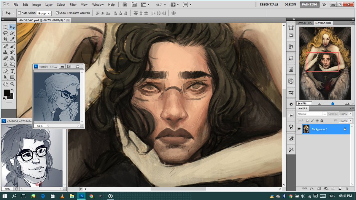Select the Eraser tool
This screenshot has height=200, width=356.
(5, 58)
